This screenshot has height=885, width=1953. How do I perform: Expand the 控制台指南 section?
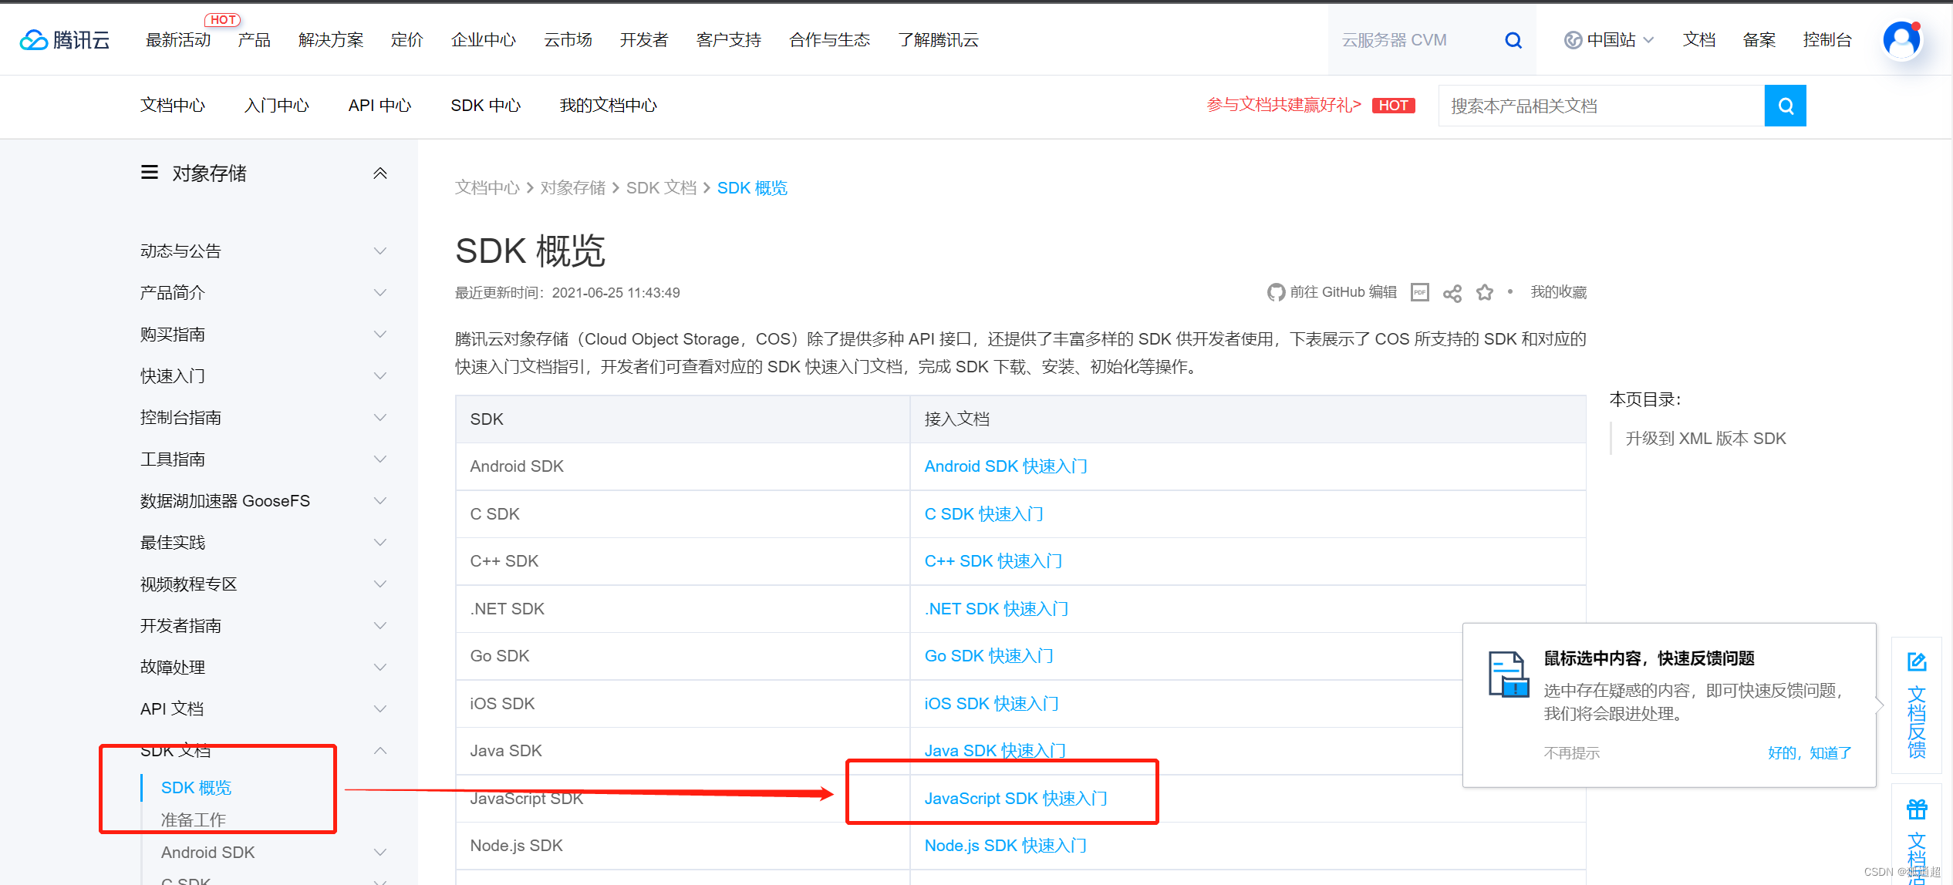380,417
